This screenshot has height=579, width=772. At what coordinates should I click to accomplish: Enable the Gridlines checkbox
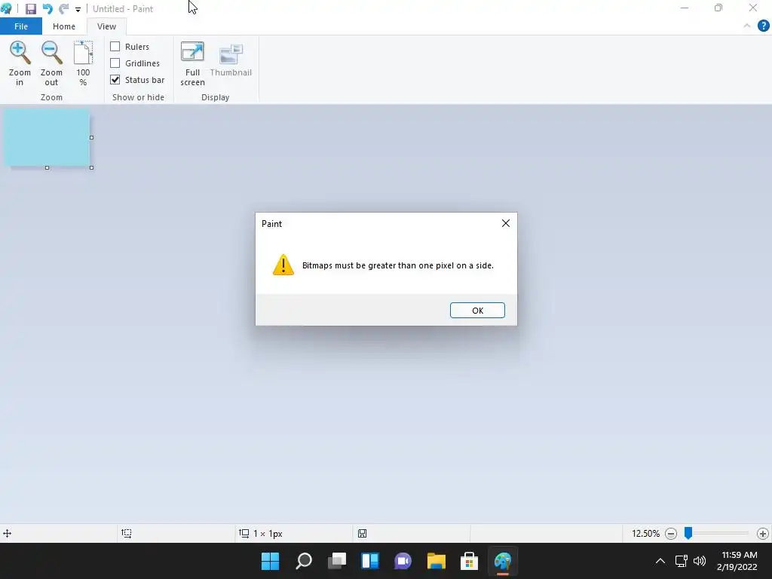115,63
